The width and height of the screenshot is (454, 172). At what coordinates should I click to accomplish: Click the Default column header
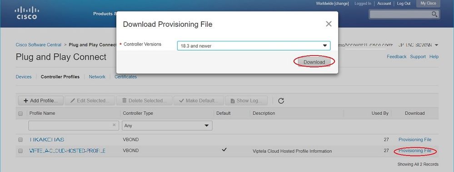224,113
